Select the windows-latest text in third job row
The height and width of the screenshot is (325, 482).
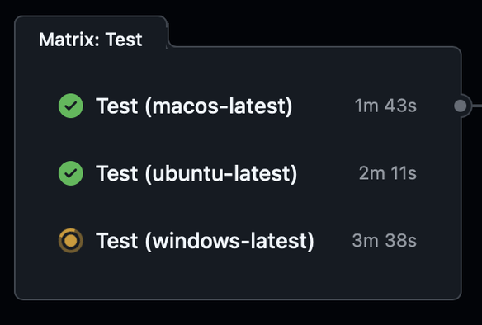pos(230,241)
